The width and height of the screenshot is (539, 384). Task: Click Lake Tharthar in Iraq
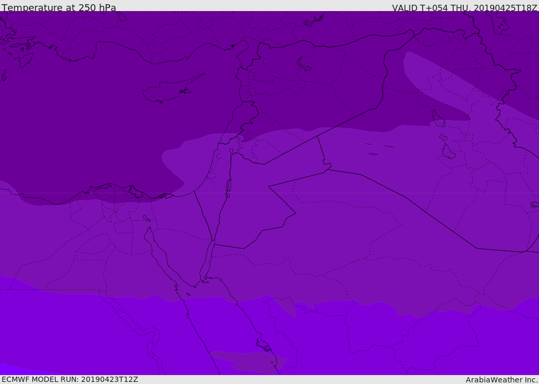pos(437,119)
